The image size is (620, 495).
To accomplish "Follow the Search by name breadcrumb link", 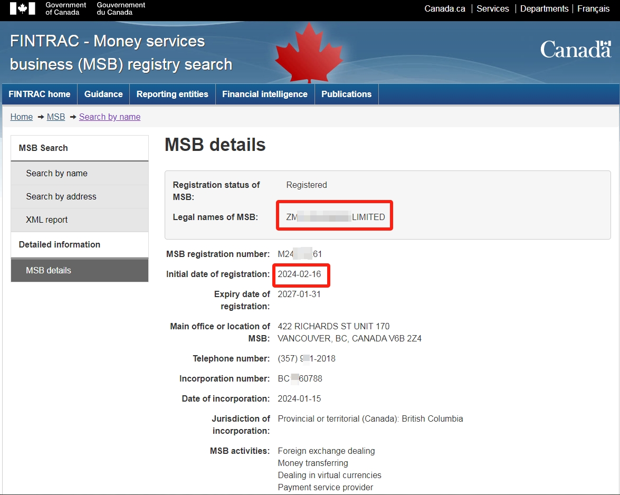I will (110, 117).
